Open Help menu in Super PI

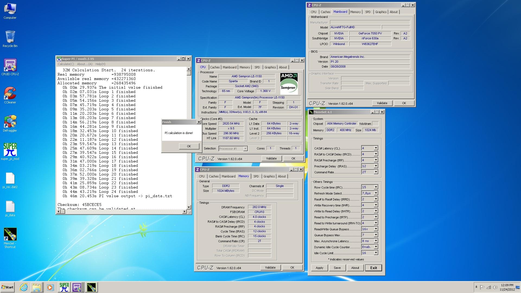(x=100, y=64)
